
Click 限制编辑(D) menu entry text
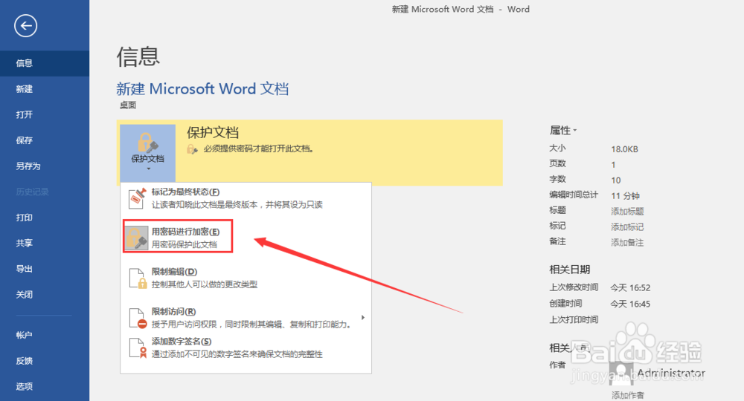click(174, 271)
